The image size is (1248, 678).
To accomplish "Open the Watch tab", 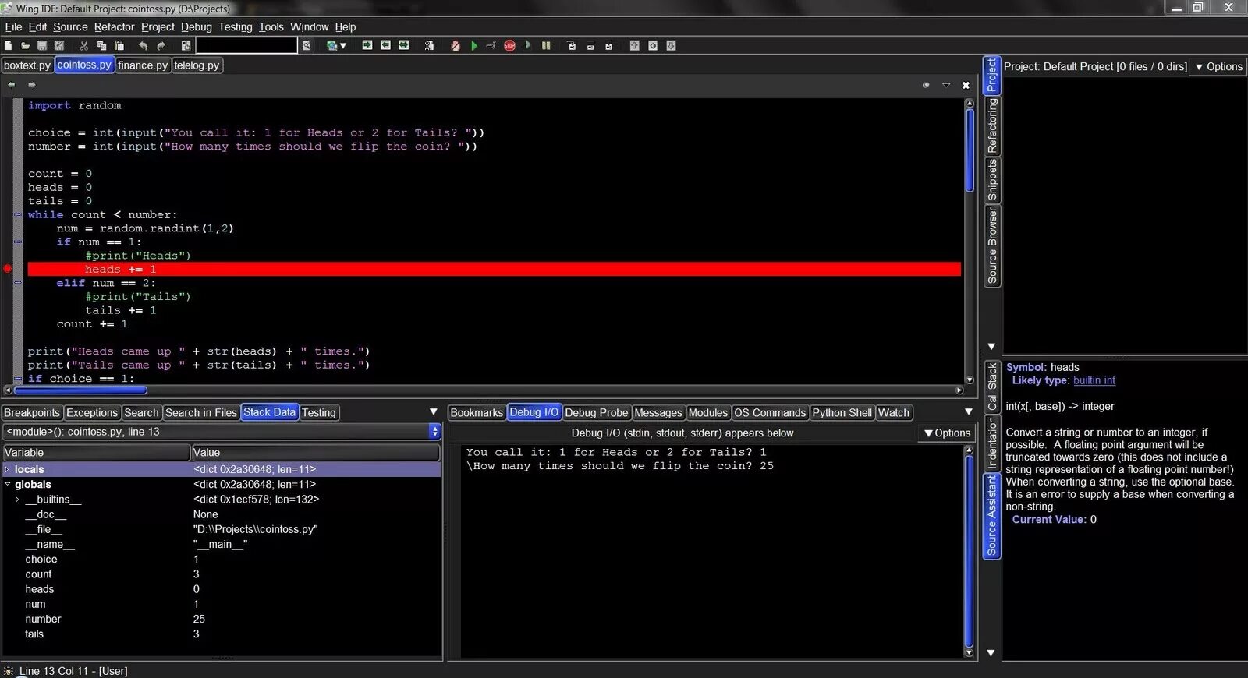I will click(894, 412).
